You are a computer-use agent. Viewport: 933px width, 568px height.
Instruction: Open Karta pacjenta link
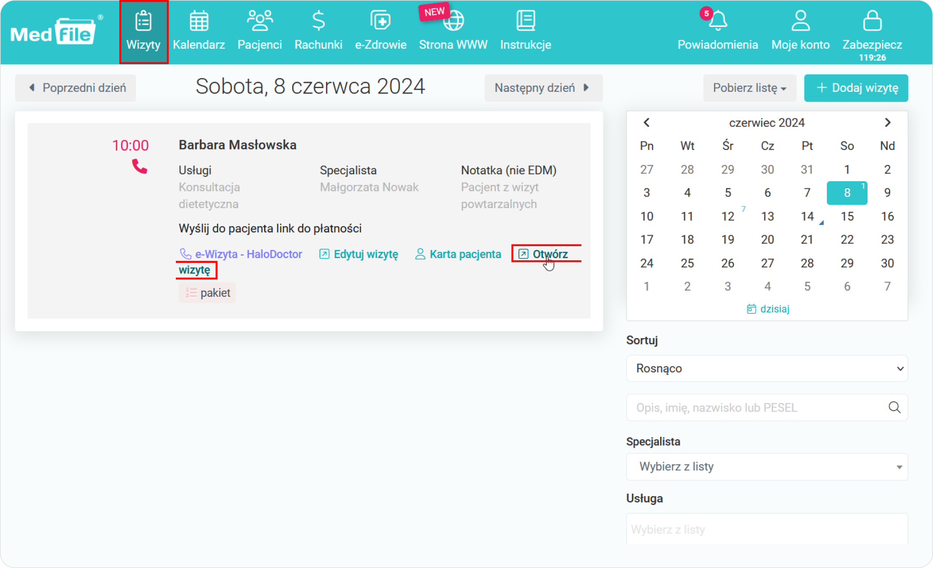point(458,254)
